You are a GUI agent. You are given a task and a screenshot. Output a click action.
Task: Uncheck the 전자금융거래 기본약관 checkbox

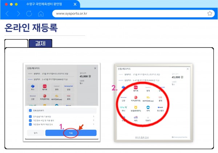coord(30,116)
